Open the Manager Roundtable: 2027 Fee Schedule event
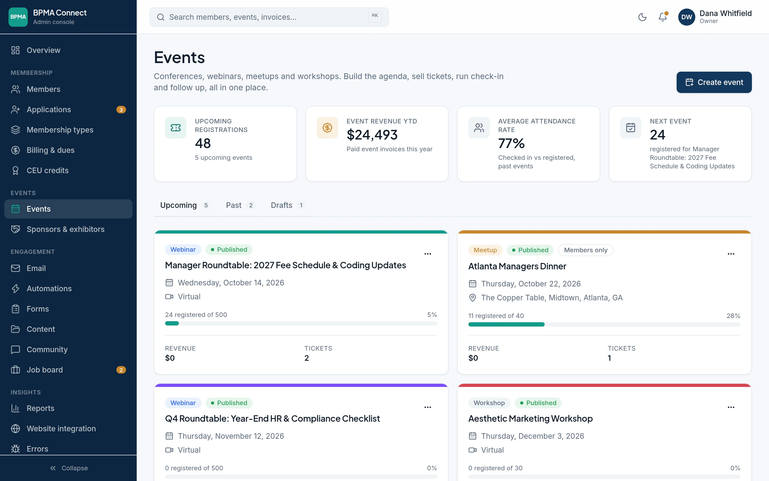 [x=285, y=265]
